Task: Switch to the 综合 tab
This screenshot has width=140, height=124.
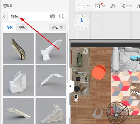Action: coord(10,27)
